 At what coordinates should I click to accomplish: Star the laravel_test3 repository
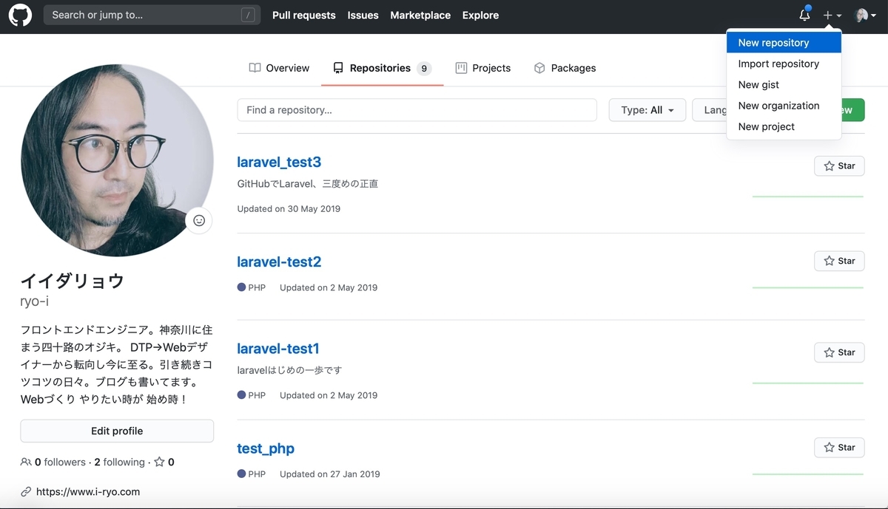click(x=839, y=166)
